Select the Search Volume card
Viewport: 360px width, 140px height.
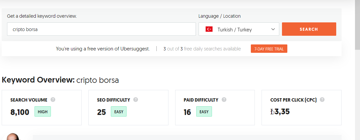click(42, 108)
